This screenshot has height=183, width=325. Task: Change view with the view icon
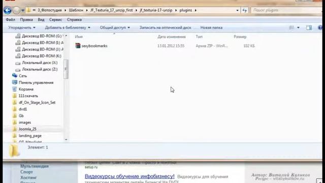(x=291, y=27)
